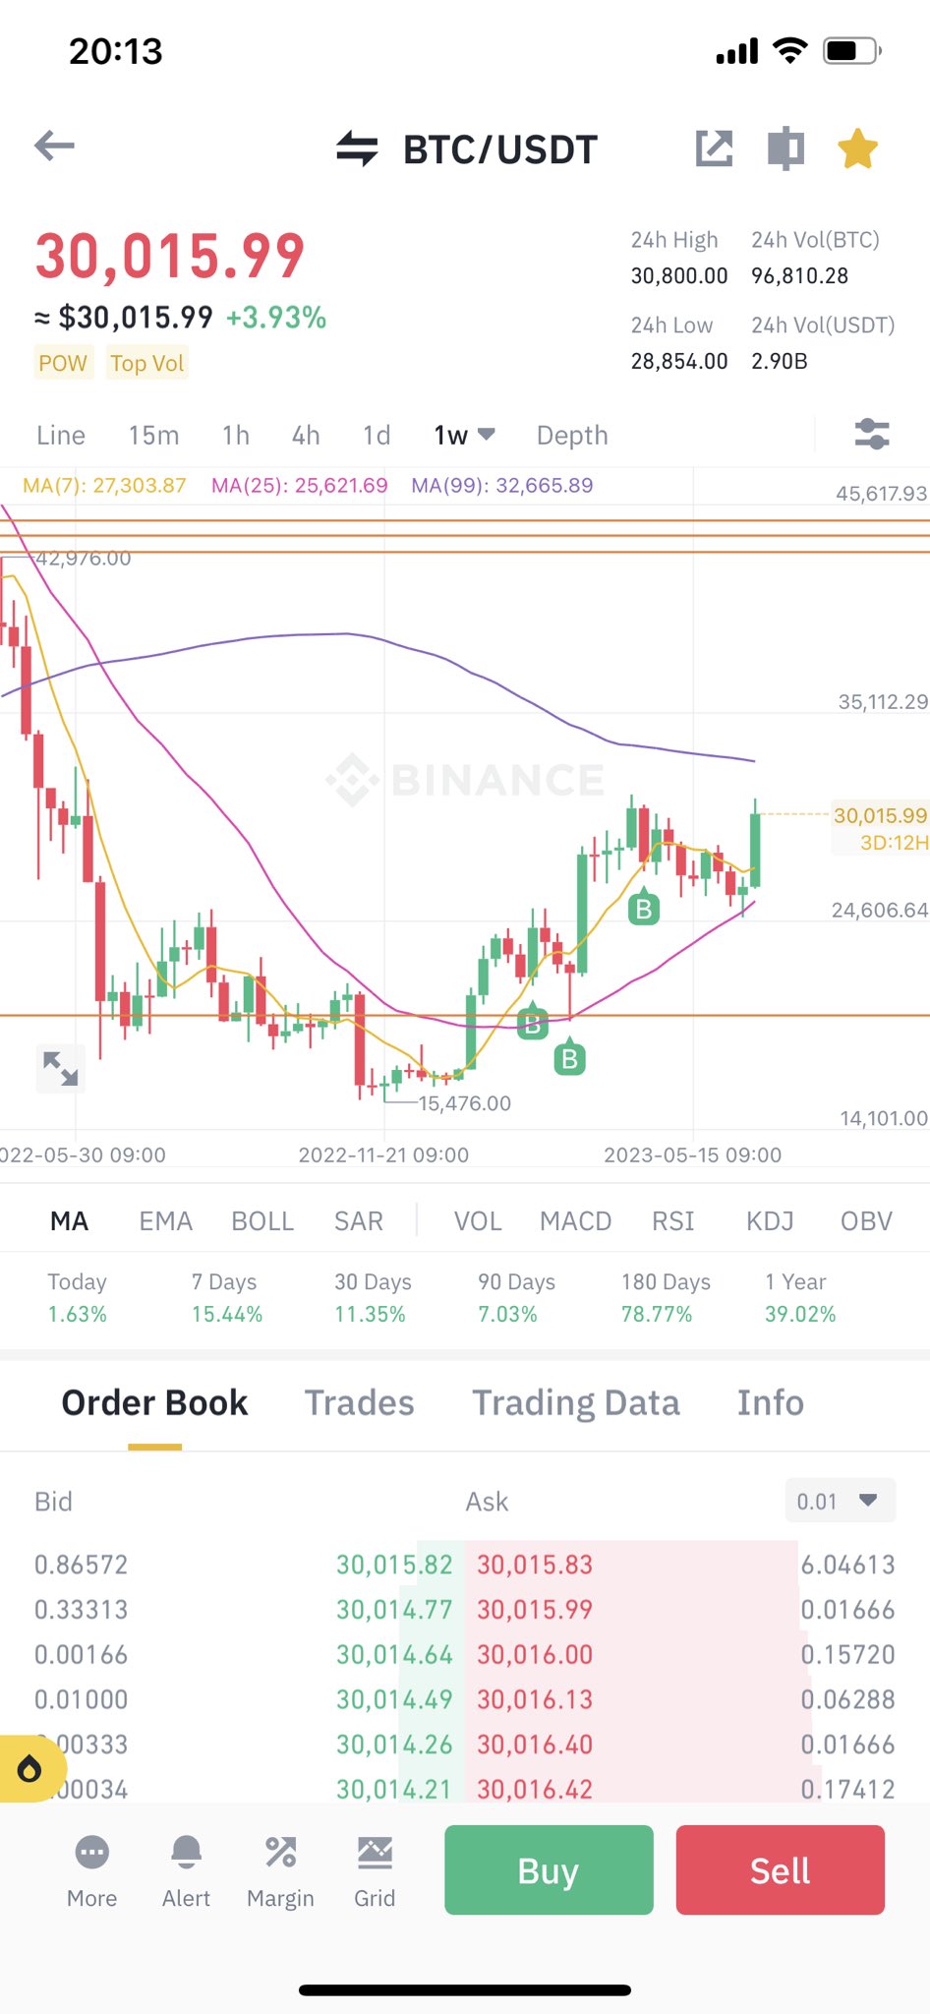Enable the MA indicator
Screen dimensions: 930x2014
[70, 1220]
